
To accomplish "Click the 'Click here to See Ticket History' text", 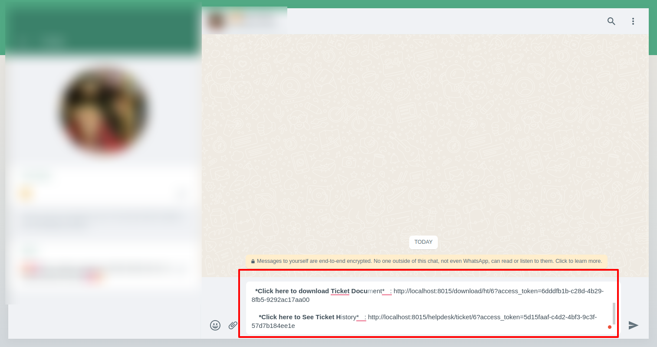I will 309,317.
